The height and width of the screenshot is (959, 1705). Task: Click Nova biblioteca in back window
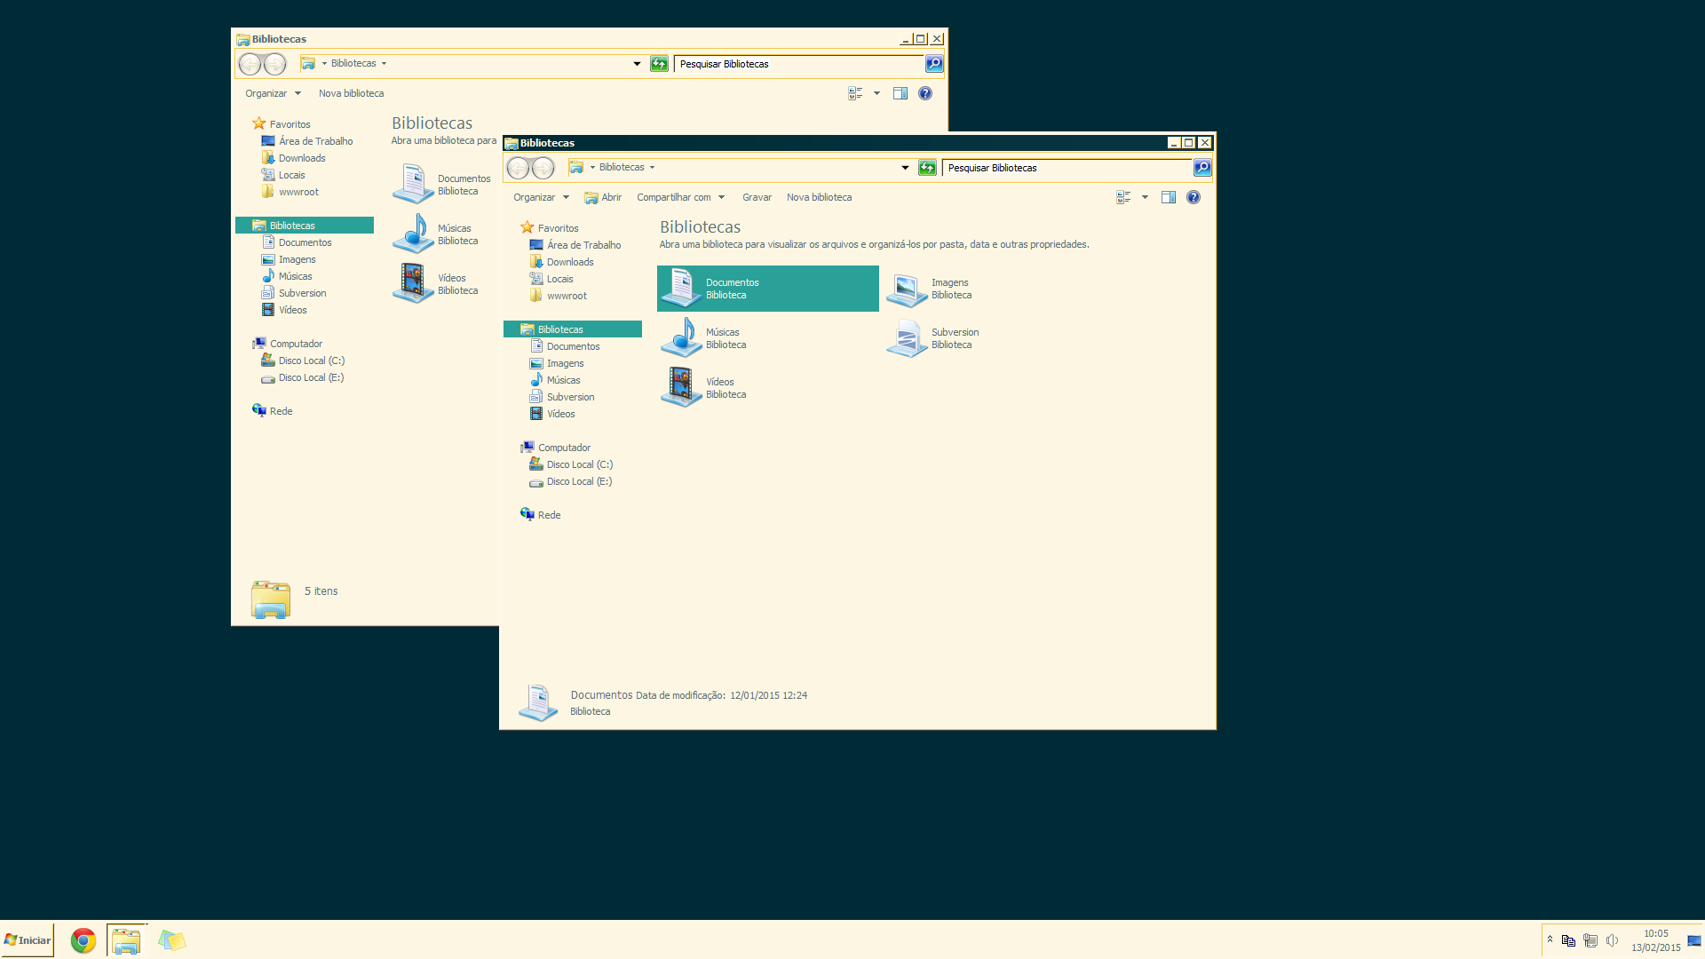(x=351, y=93)
